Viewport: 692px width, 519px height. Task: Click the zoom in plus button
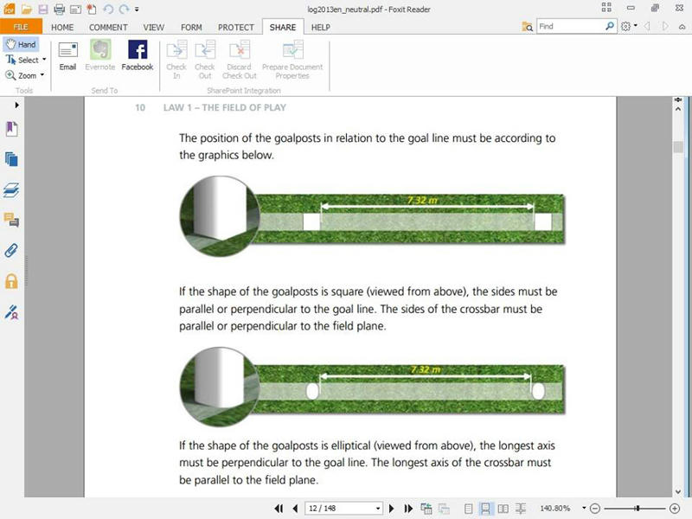pyautogui.click(x=675, y=509)
